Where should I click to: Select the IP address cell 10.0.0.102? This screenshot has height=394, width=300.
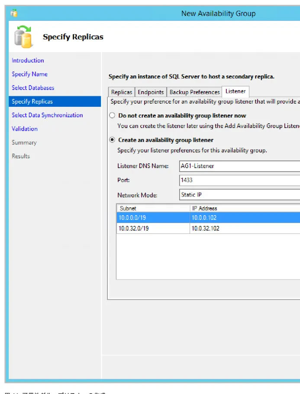tap(245, 217)
